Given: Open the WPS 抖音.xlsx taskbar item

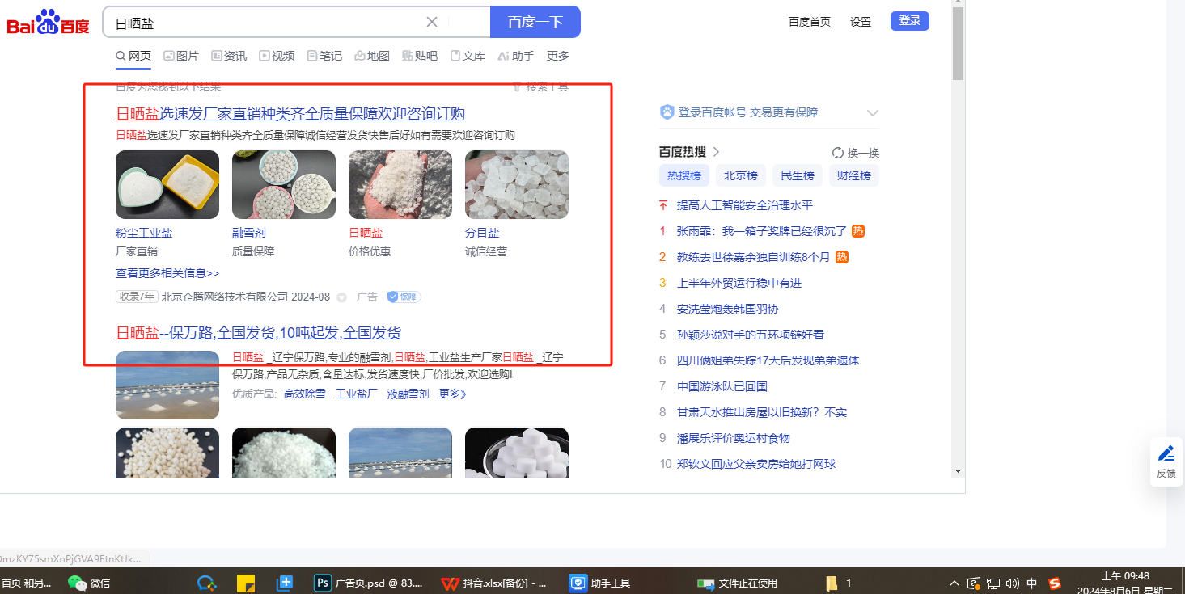Looking at the screenshot, I should click(495, 583).
